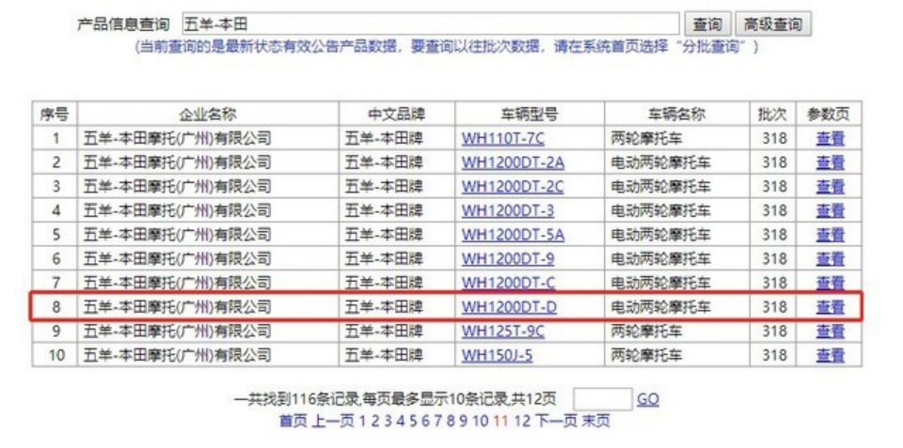Go to 下一页 next page

tap(556, 421)
